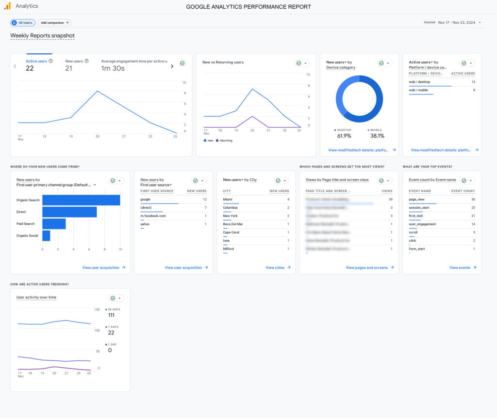The image size is (497, 418).
Task: Click the Organic Search bar in chart
Action: (81, 200)
